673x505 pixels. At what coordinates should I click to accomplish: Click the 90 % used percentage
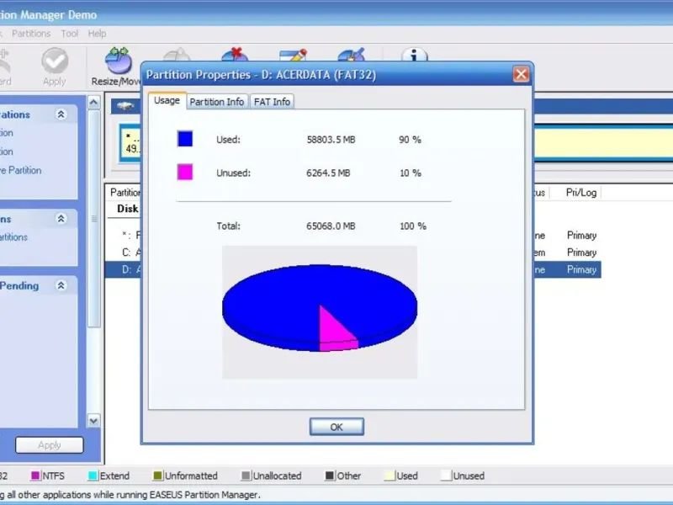click(410, 140)
